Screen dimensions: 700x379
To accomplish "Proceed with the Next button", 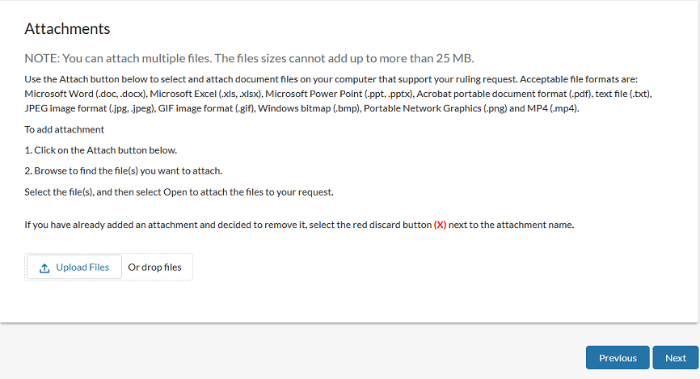I will pos(675,358).
